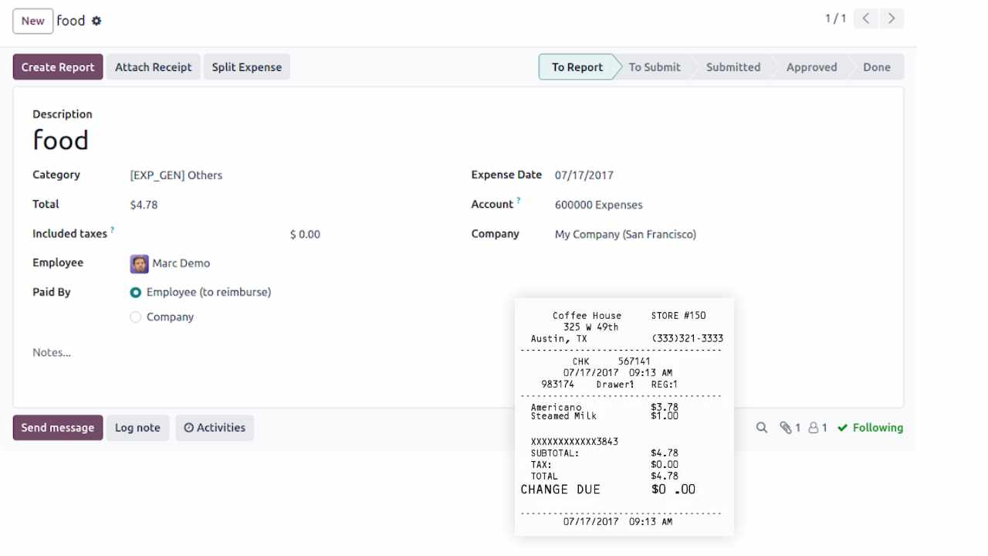Open the Employee selection field
Viewport: 988px width, 556px height.
[x=181, y=263]
